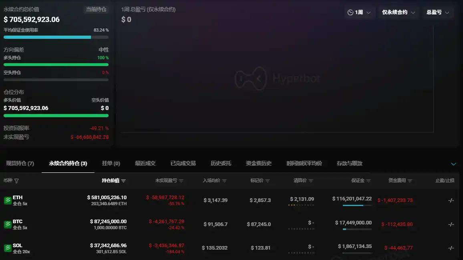The width and height of the screenshot is (463, 260).
Task: Open the 已完成交易 tab
Action: click(183, 163)
